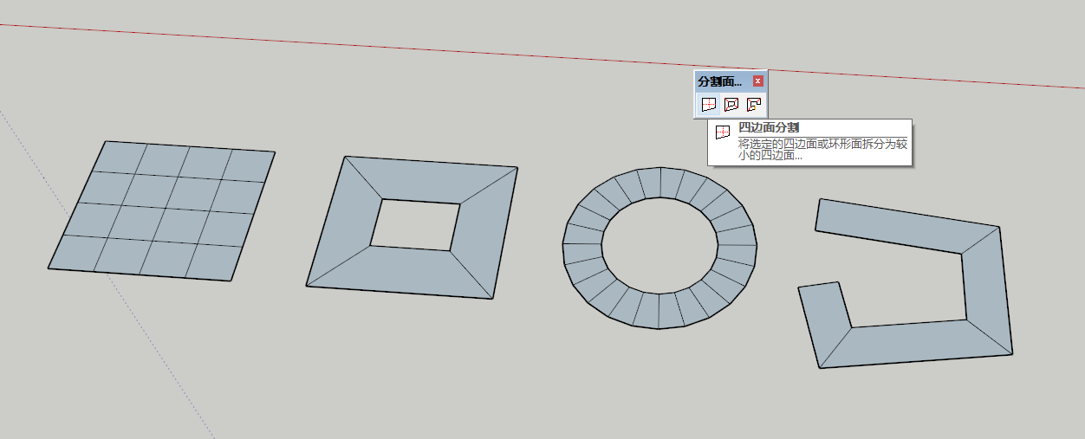Image resolution: width=1085 pixels, height=439 pixels.
Task: Select the quad face split tool icon
Action: [709, 105]
